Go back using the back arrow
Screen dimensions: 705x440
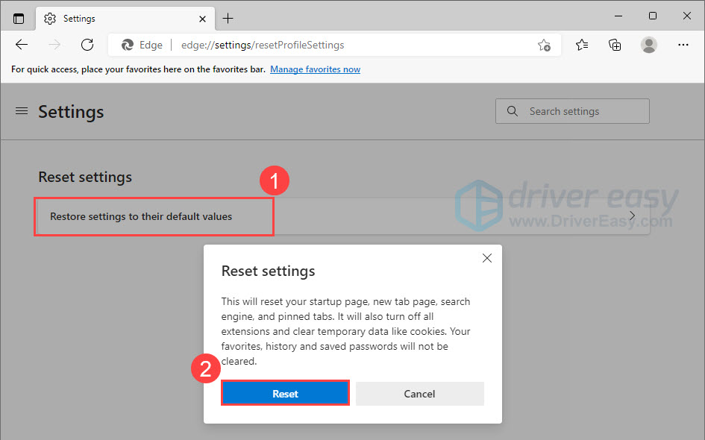[22, 45]
